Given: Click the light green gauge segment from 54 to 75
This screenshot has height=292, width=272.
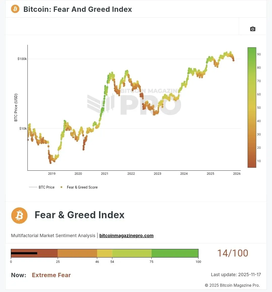Looking at the screenshot, I should click(x=132, y=253).
